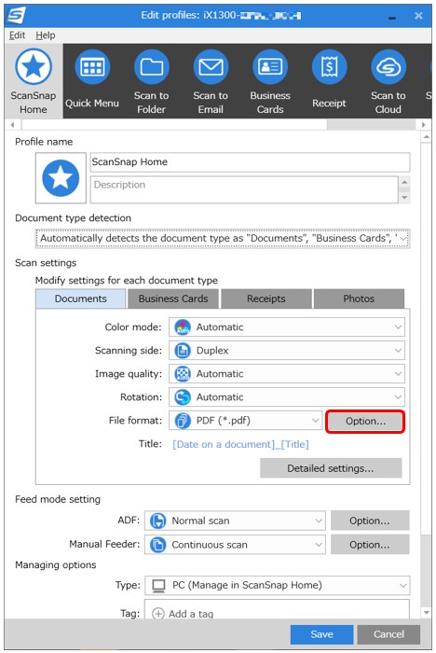
Task: Click the Manual Feeder Option button
Action: coord(370,545)
